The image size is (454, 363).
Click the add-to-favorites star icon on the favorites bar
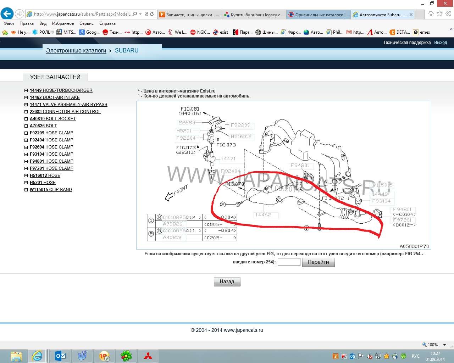coord(5,32)
